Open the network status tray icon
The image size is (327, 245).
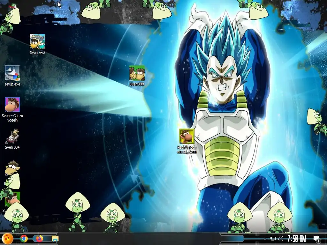tap(273, 239)
